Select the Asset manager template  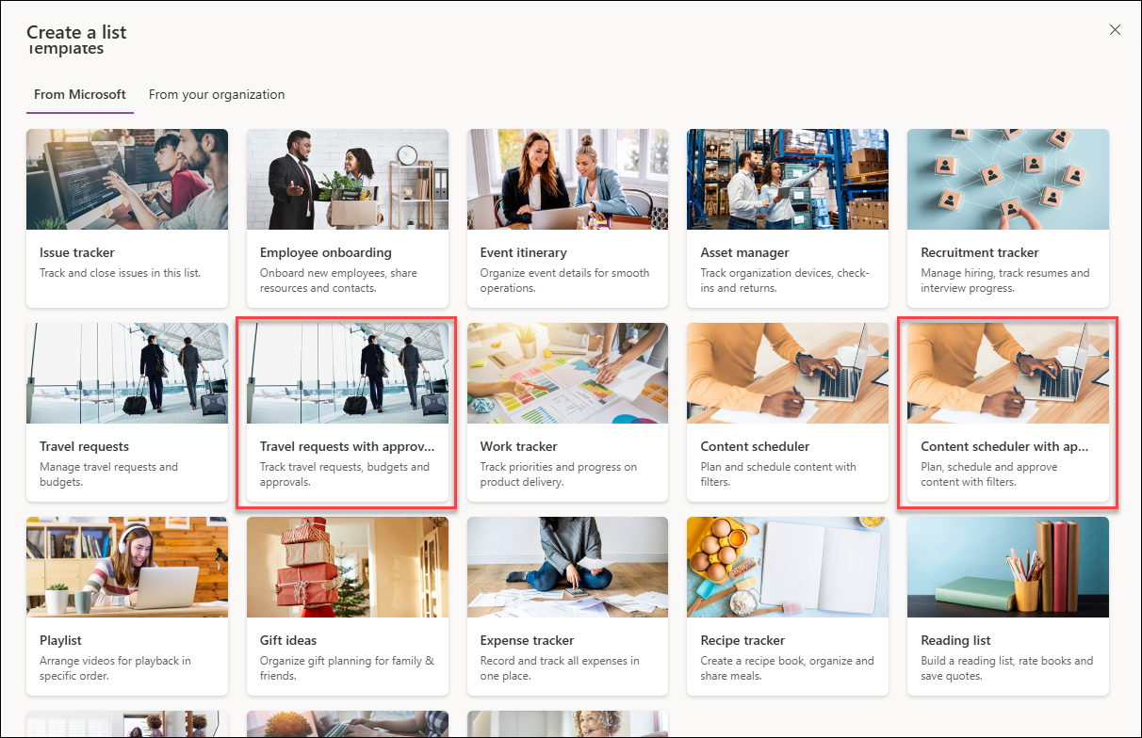(x=787, y=218)
